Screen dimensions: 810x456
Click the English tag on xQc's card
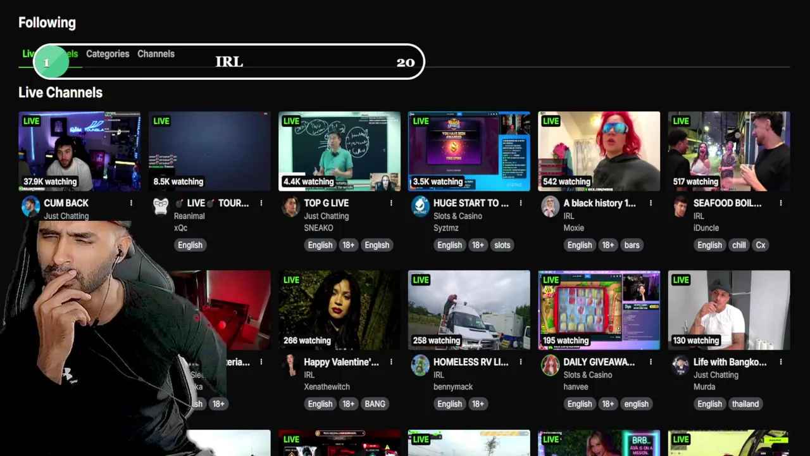click(190, 245)
